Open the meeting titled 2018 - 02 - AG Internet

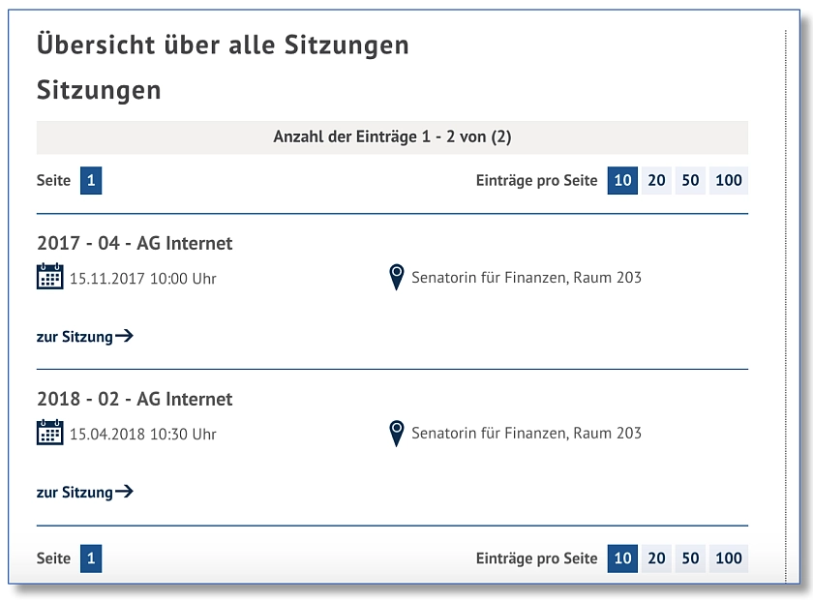click(135, 399)
